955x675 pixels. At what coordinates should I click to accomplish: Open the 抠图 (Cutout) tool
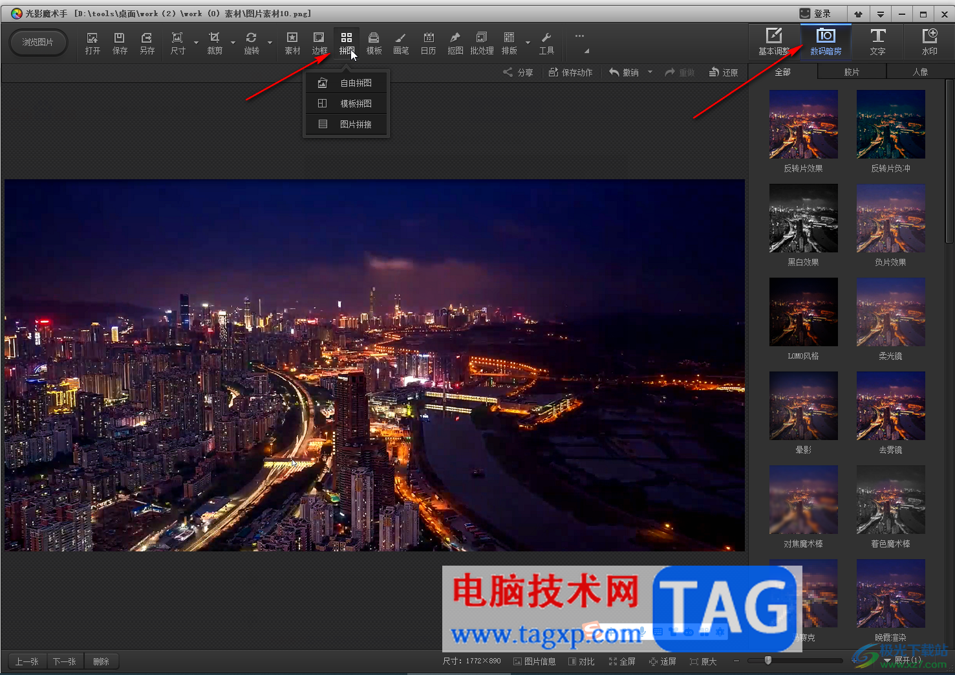(x=455, y=43)
